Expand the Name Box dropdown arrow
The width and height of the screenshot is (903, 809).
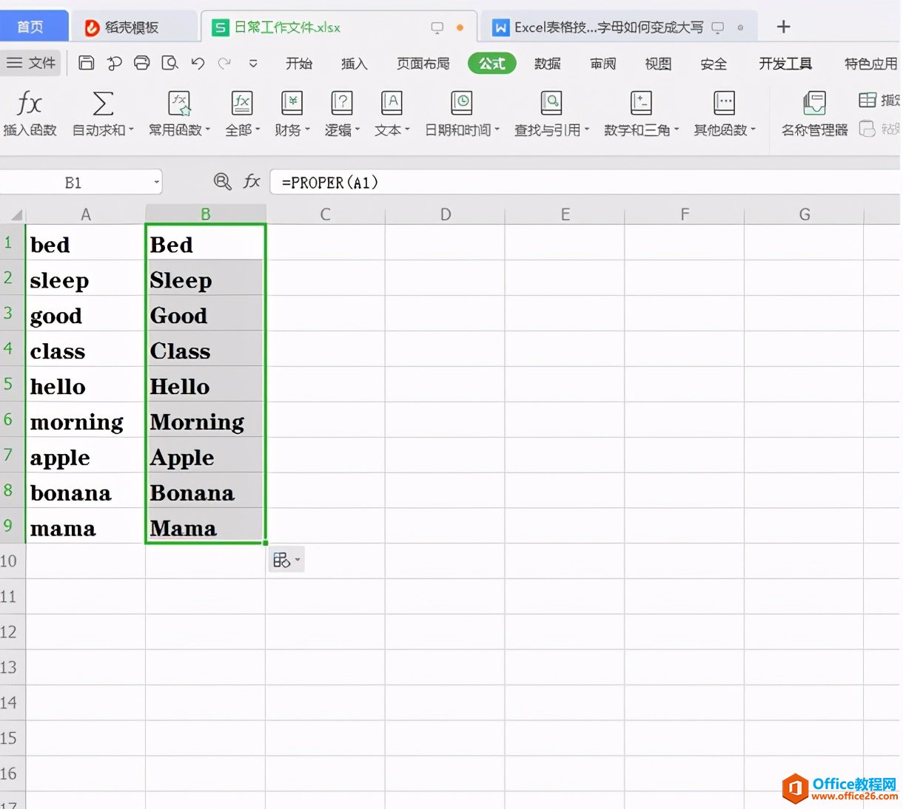pyautogui.click(x=156, y=182)
